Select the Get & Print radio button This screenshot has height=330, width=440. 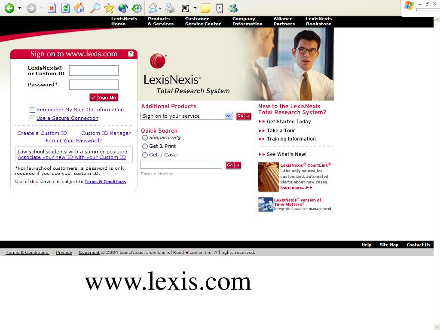pos(145,146)
